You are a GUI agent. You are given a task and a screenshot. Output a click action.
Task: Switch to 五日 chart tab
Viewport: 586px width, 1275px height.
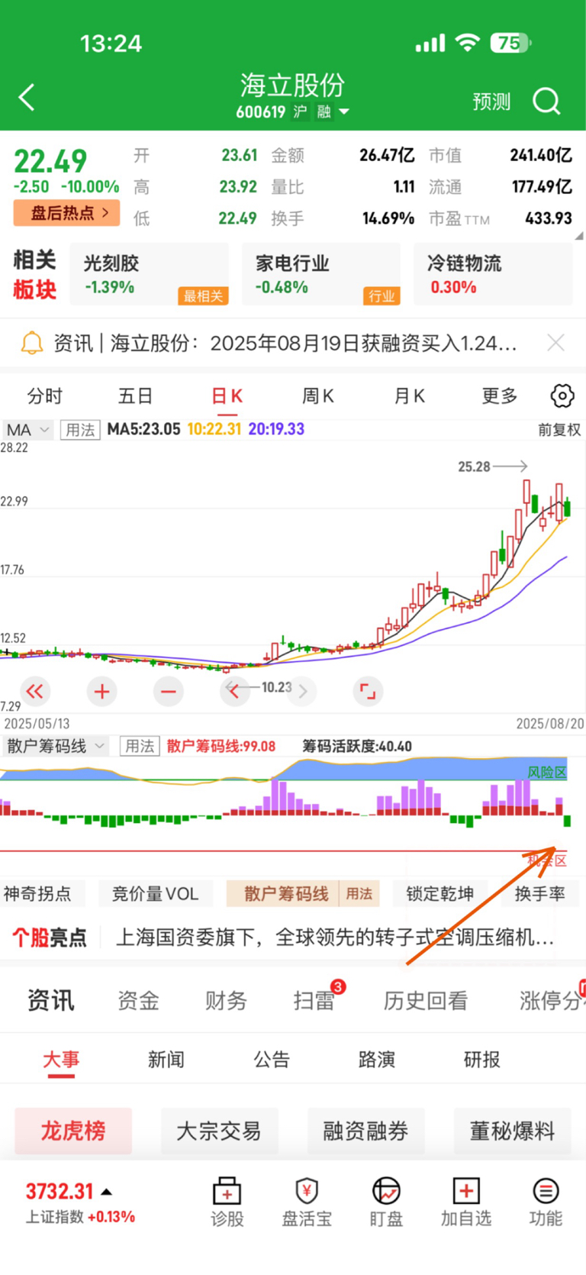coord(136,395)
